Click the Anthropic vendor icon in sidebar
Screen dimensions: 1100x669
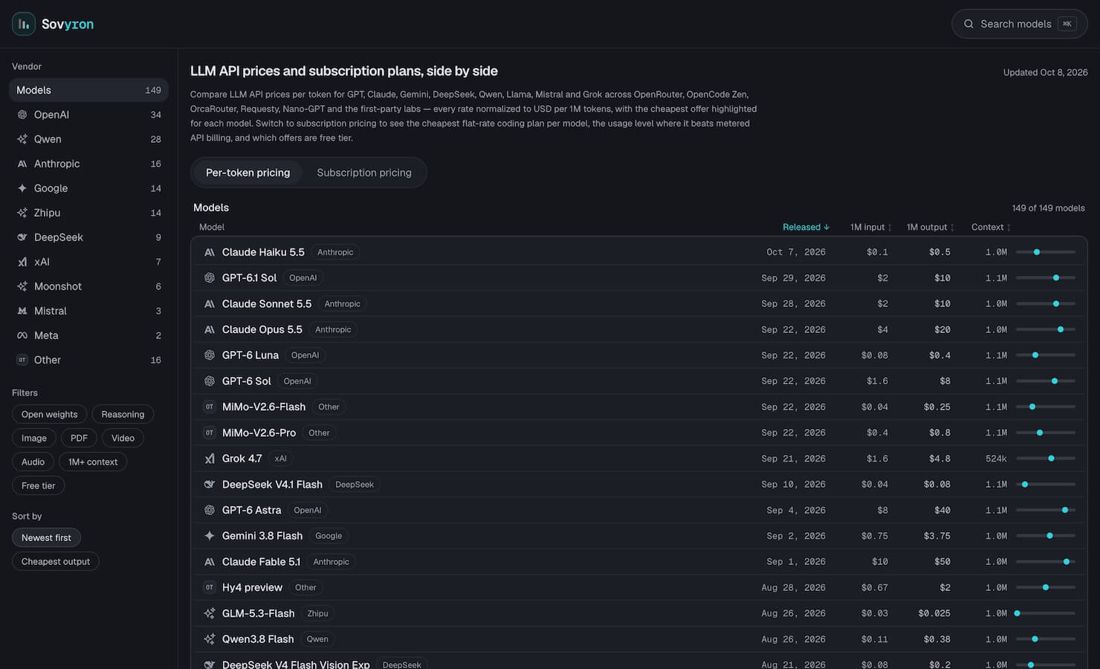(x=22, y=164)
